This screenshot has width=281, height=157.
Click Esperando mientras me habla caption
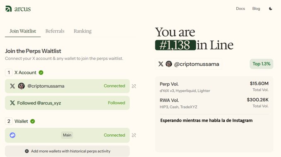(x=206, y=121)
